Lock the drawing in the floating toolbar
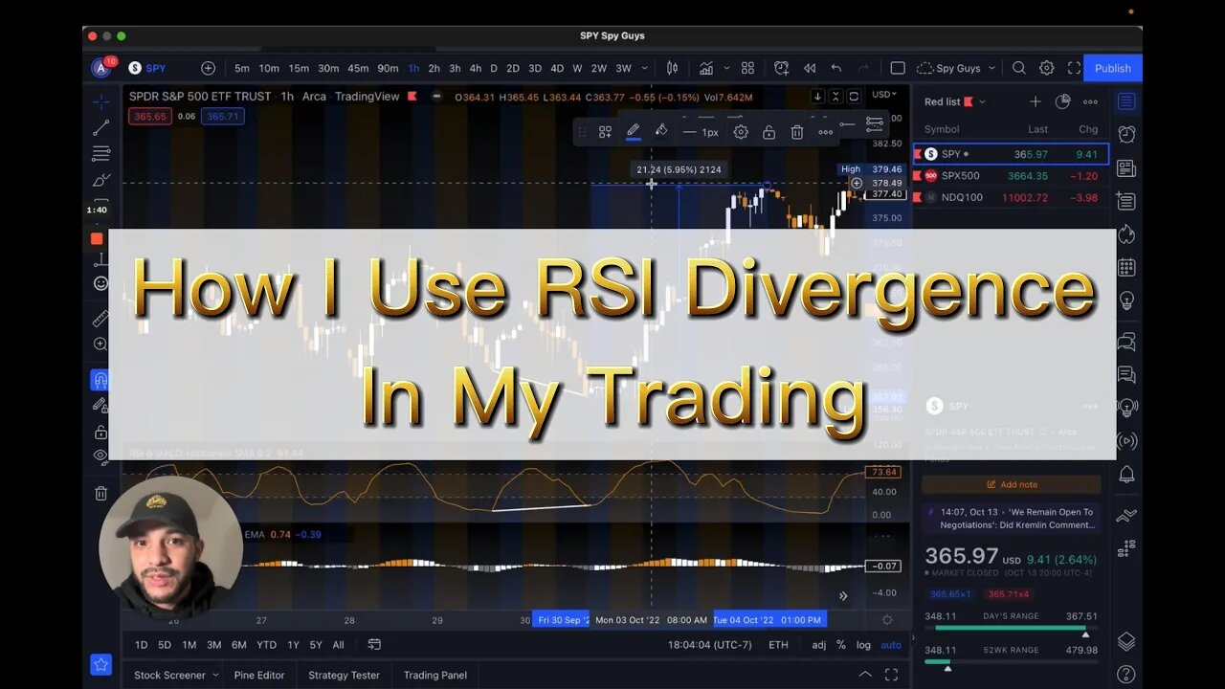Screen dimensions: 1225x689 (768, 132)
